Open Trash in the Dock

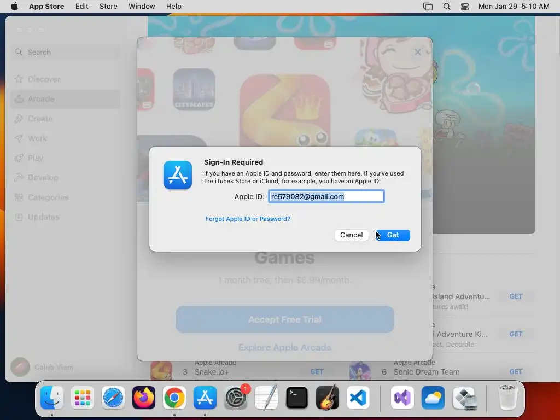[x=507, y=398]
